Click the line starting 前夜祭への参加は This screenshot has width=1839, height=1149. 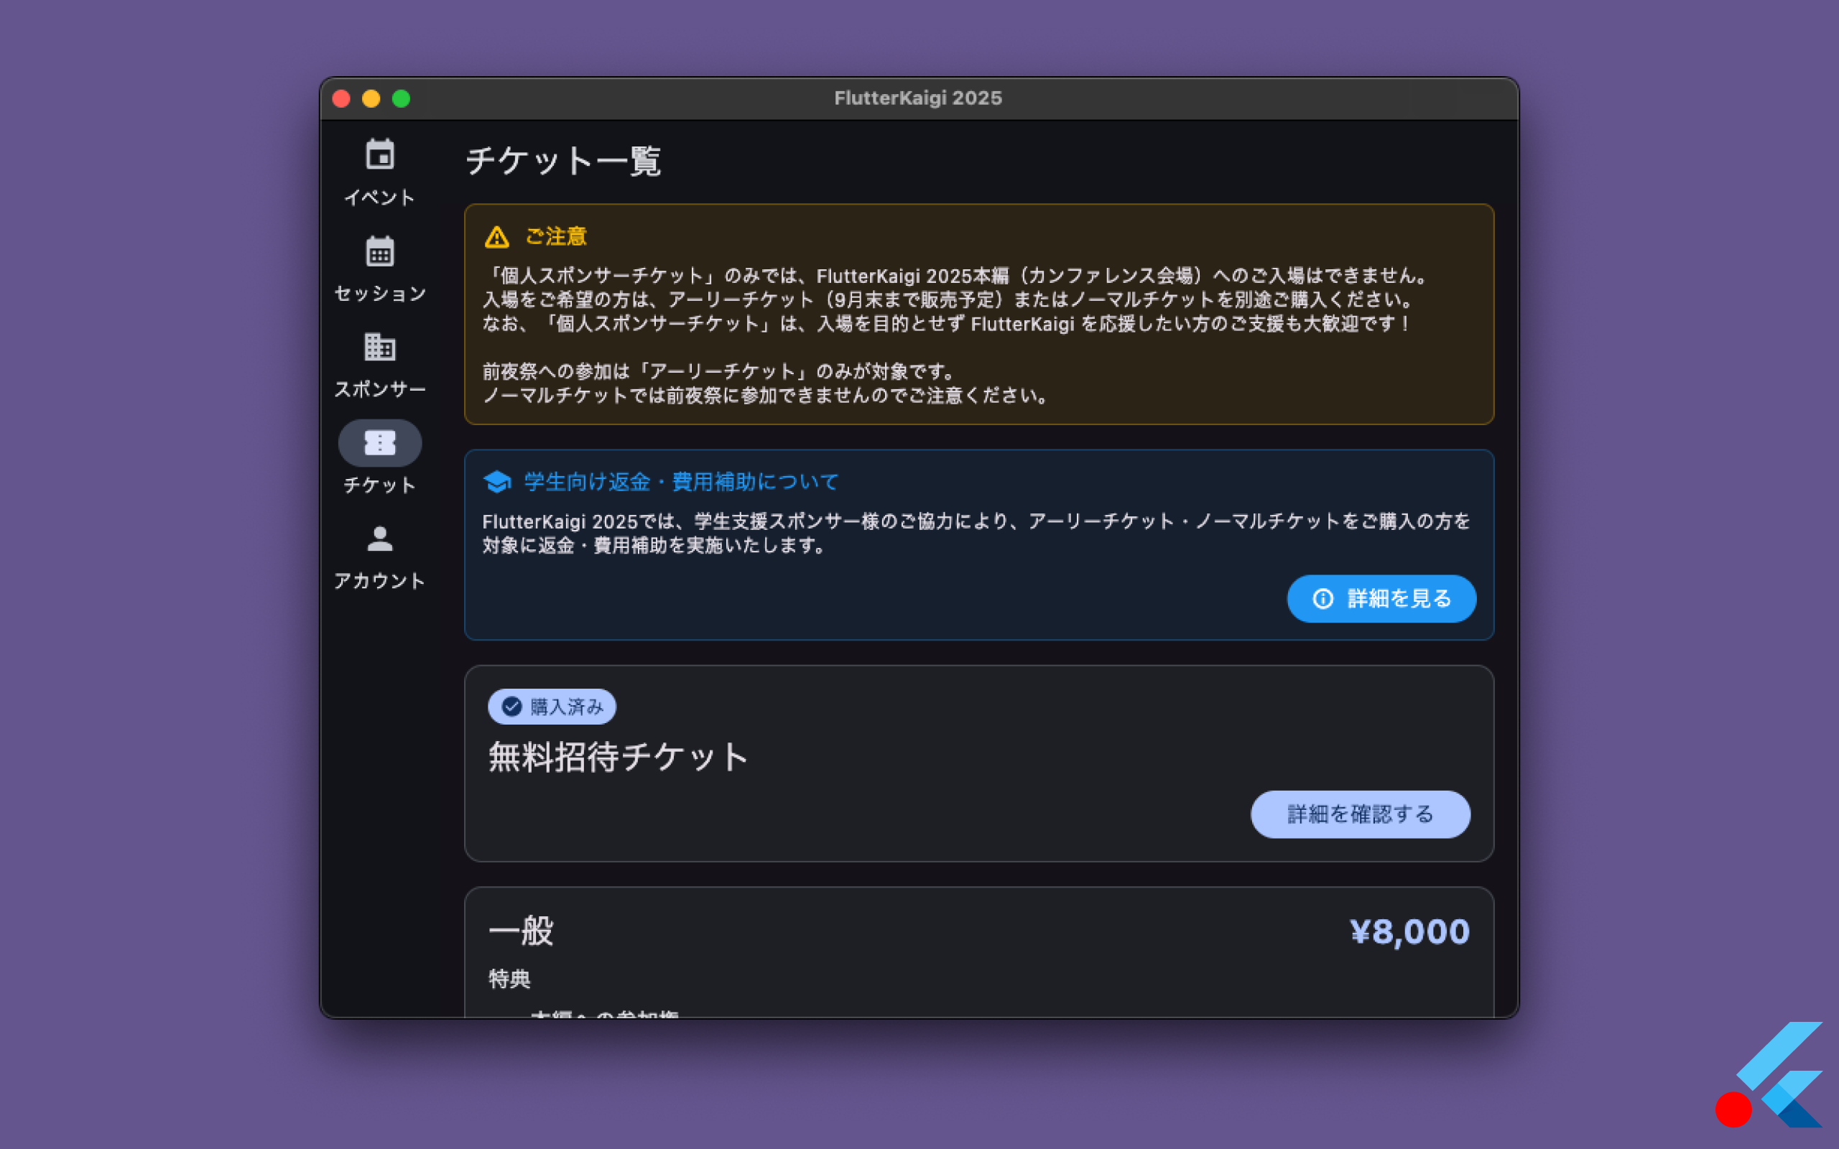pyautogui.click(x=719, y=371)
